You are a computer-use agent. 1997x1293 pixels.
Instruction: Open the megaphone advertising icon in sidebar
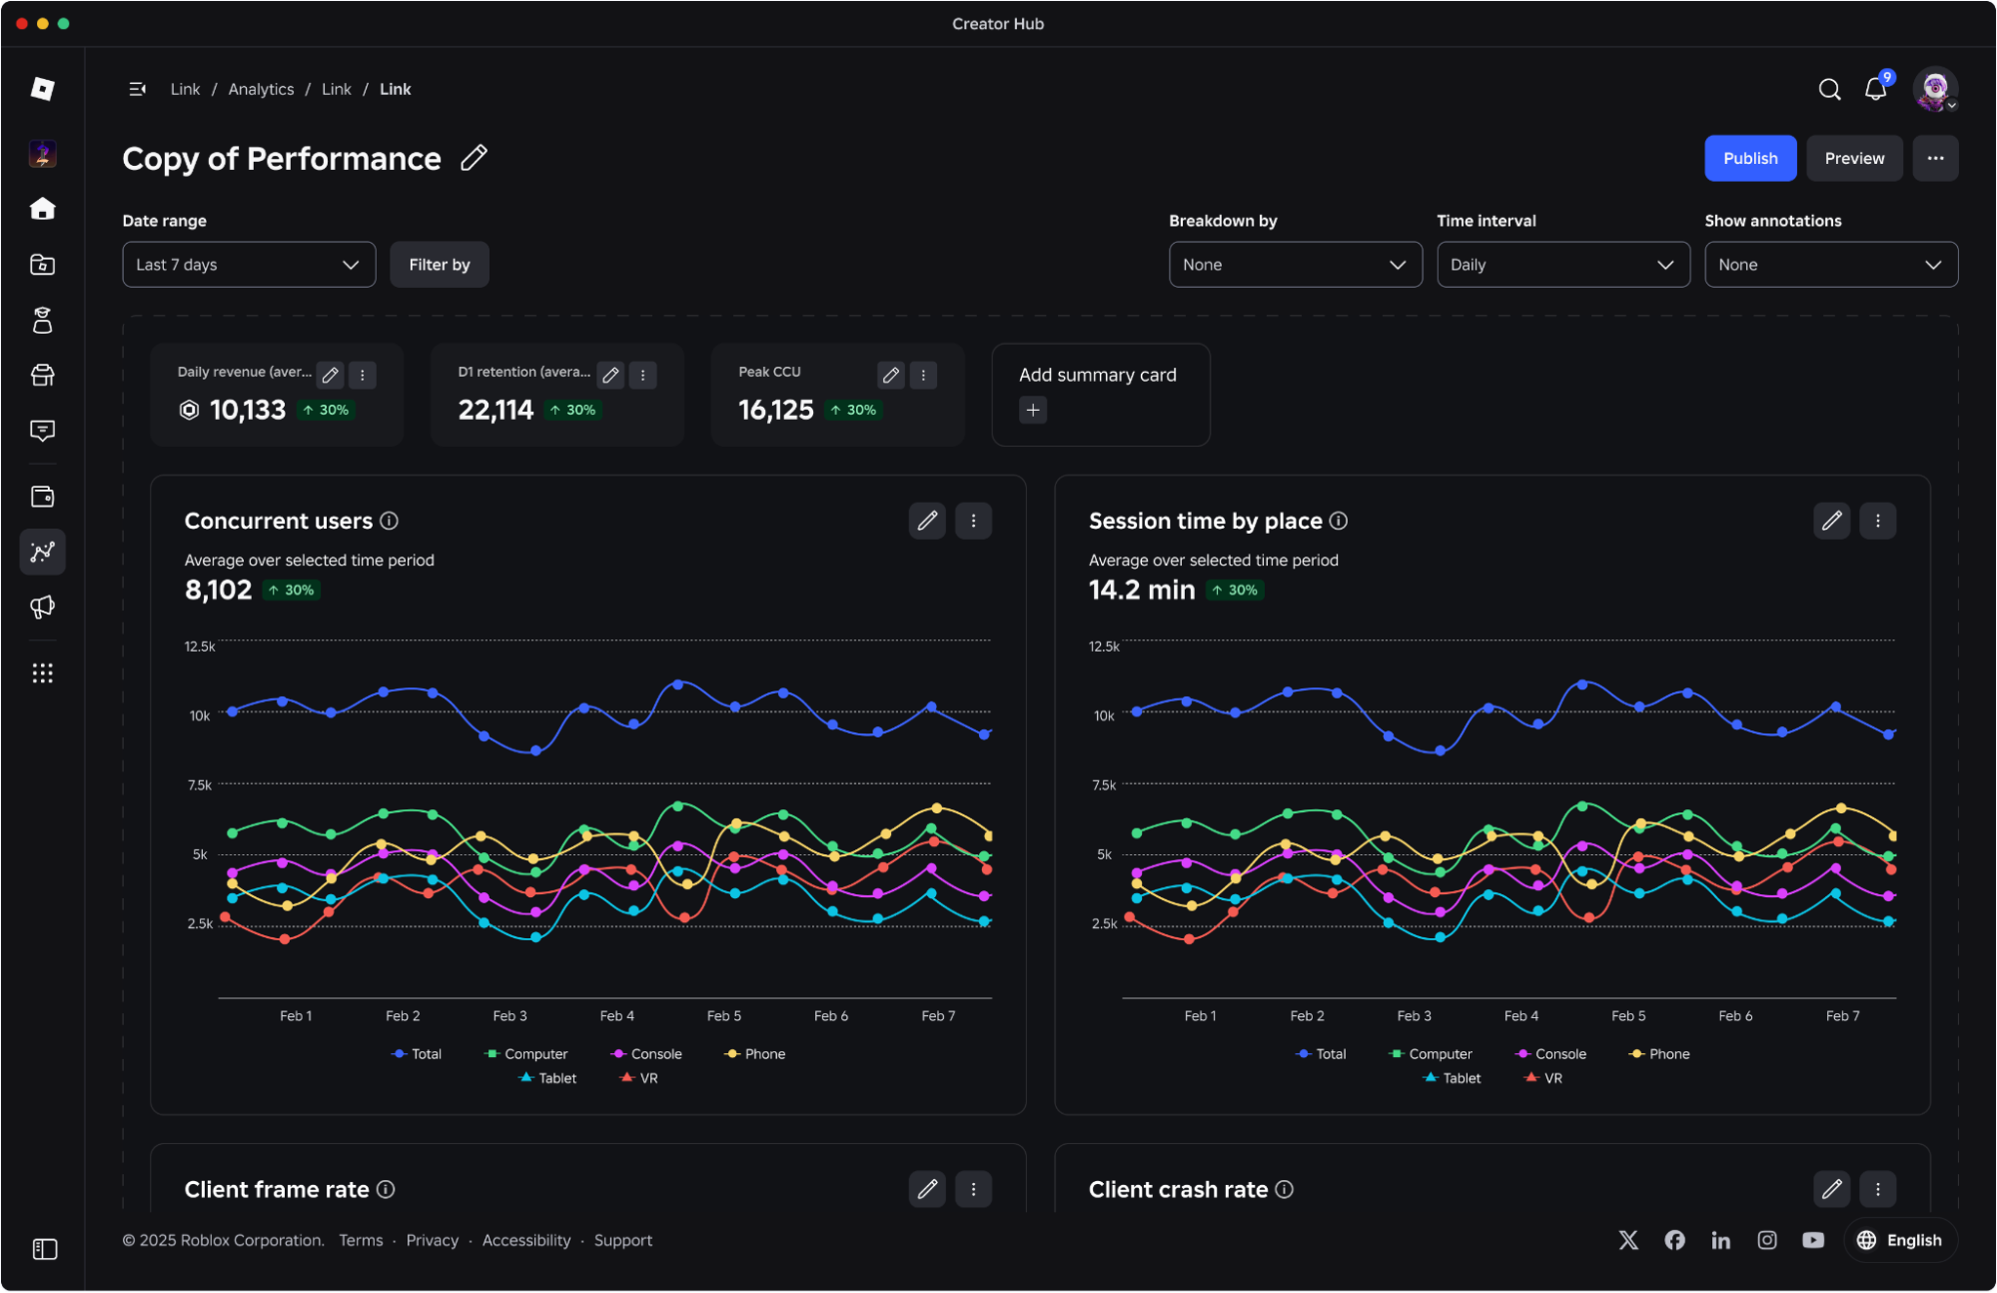click(x=42, y=607)
